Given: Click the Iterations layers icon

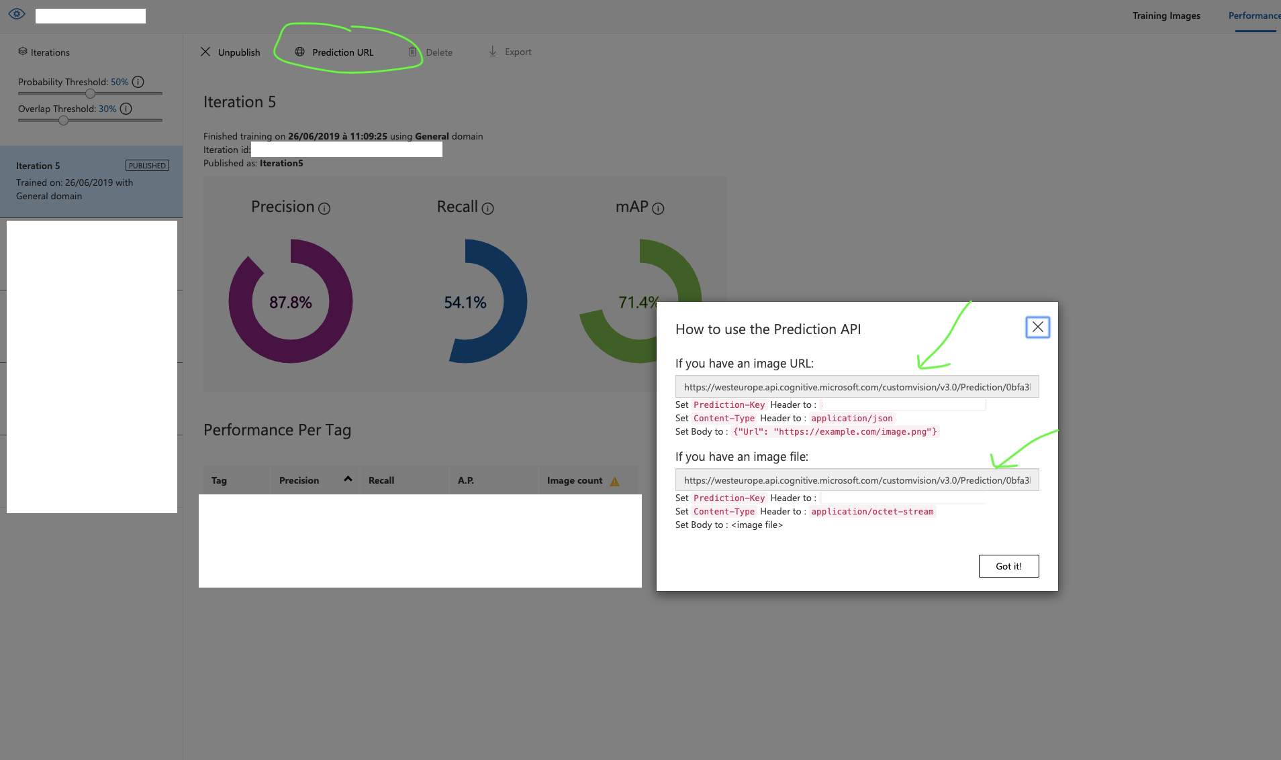Looking at the screenshot, I should point(23,52).
